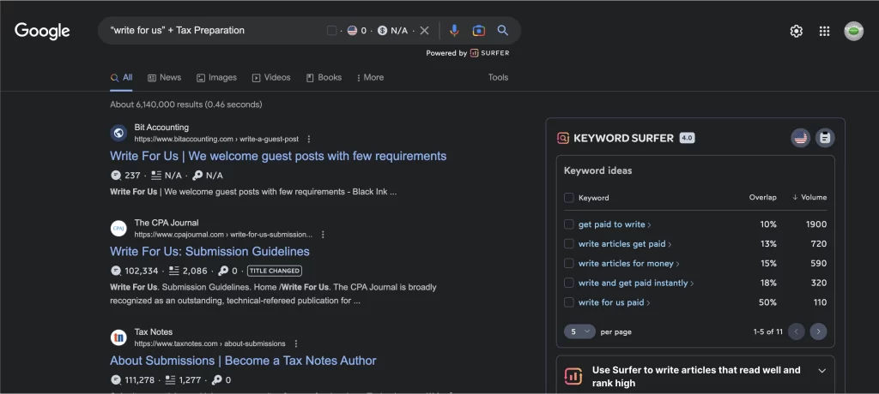This screenshot has width=879, height=394.
Task: Switch to the Videos tab
Action: pyautogui.click(x=270, y=78)
